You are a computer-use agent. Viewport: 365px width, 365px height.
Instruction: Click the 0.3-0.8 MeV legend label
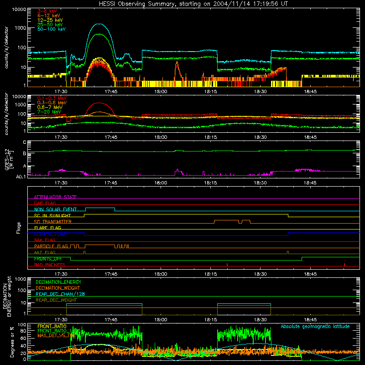pyautogui.click(x=52, y=103)
